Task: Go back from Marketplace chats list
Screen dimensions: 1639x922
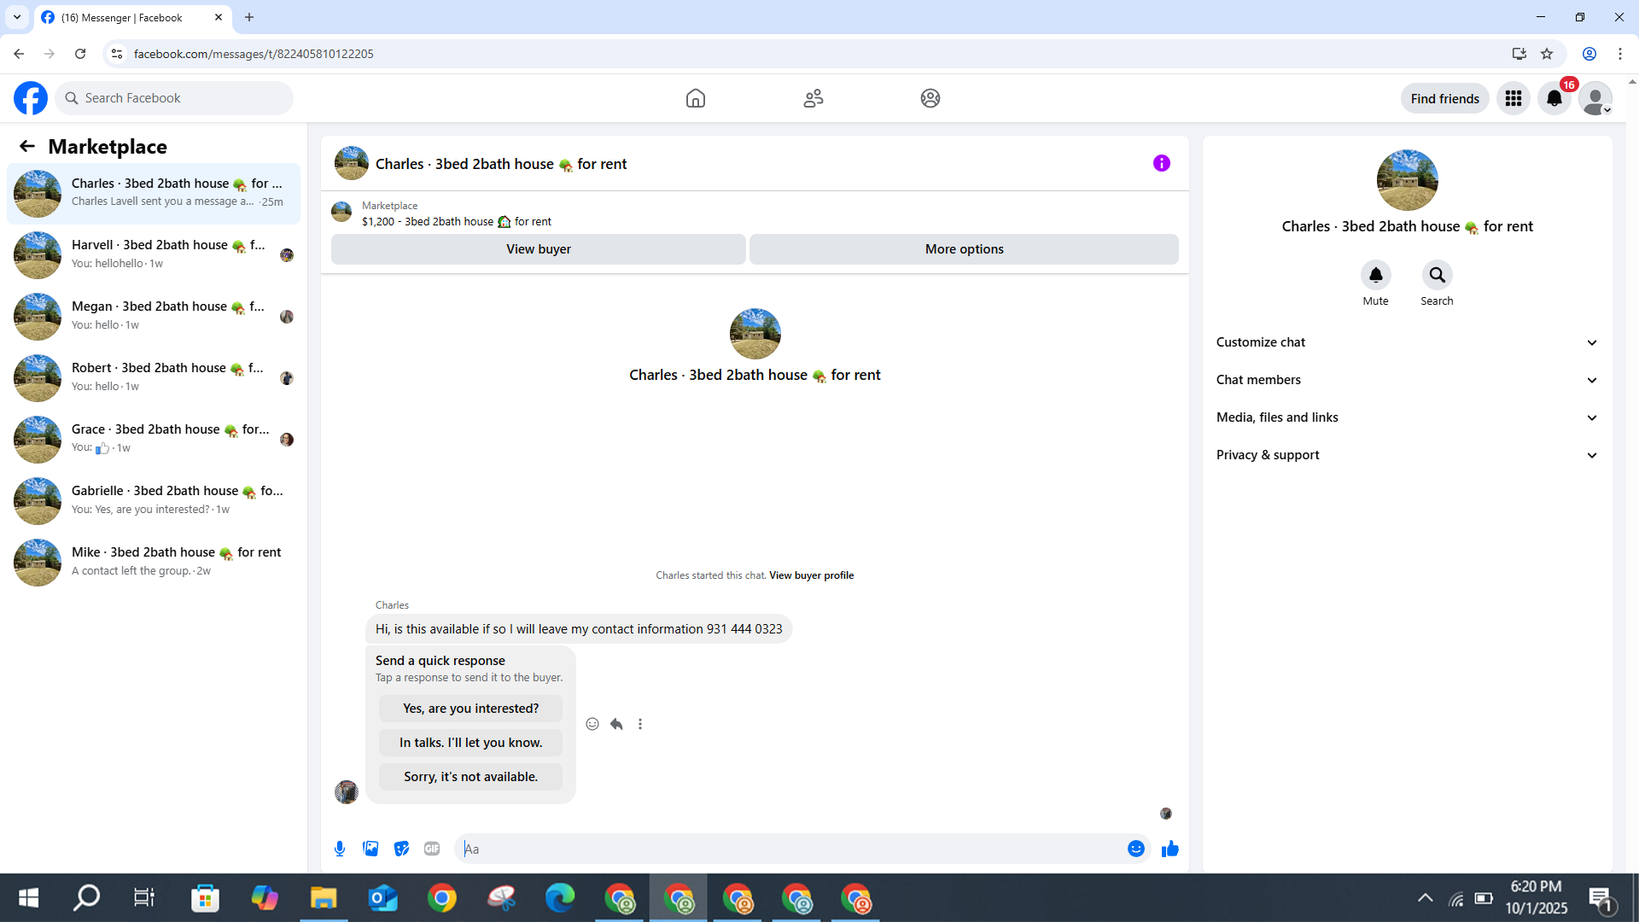Action: click(x=27, y=146)
